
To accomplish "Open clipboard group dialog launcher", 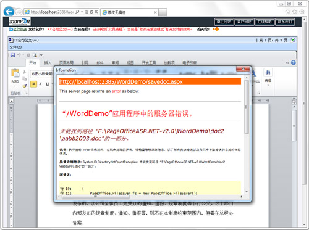I will click(x=26, y=93).
